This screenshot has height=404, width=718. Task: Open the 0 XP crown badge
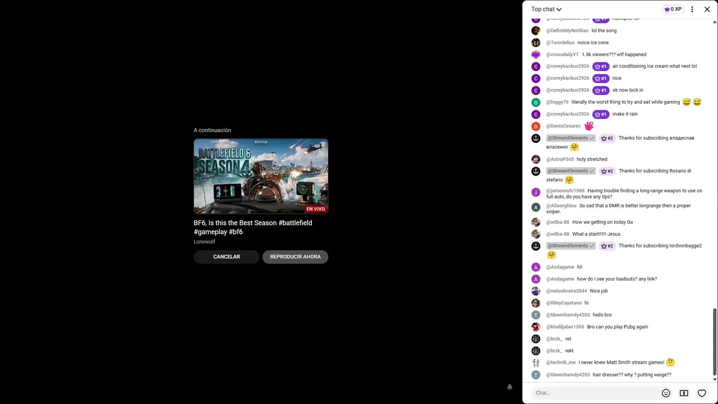click(x=673, y=10)
